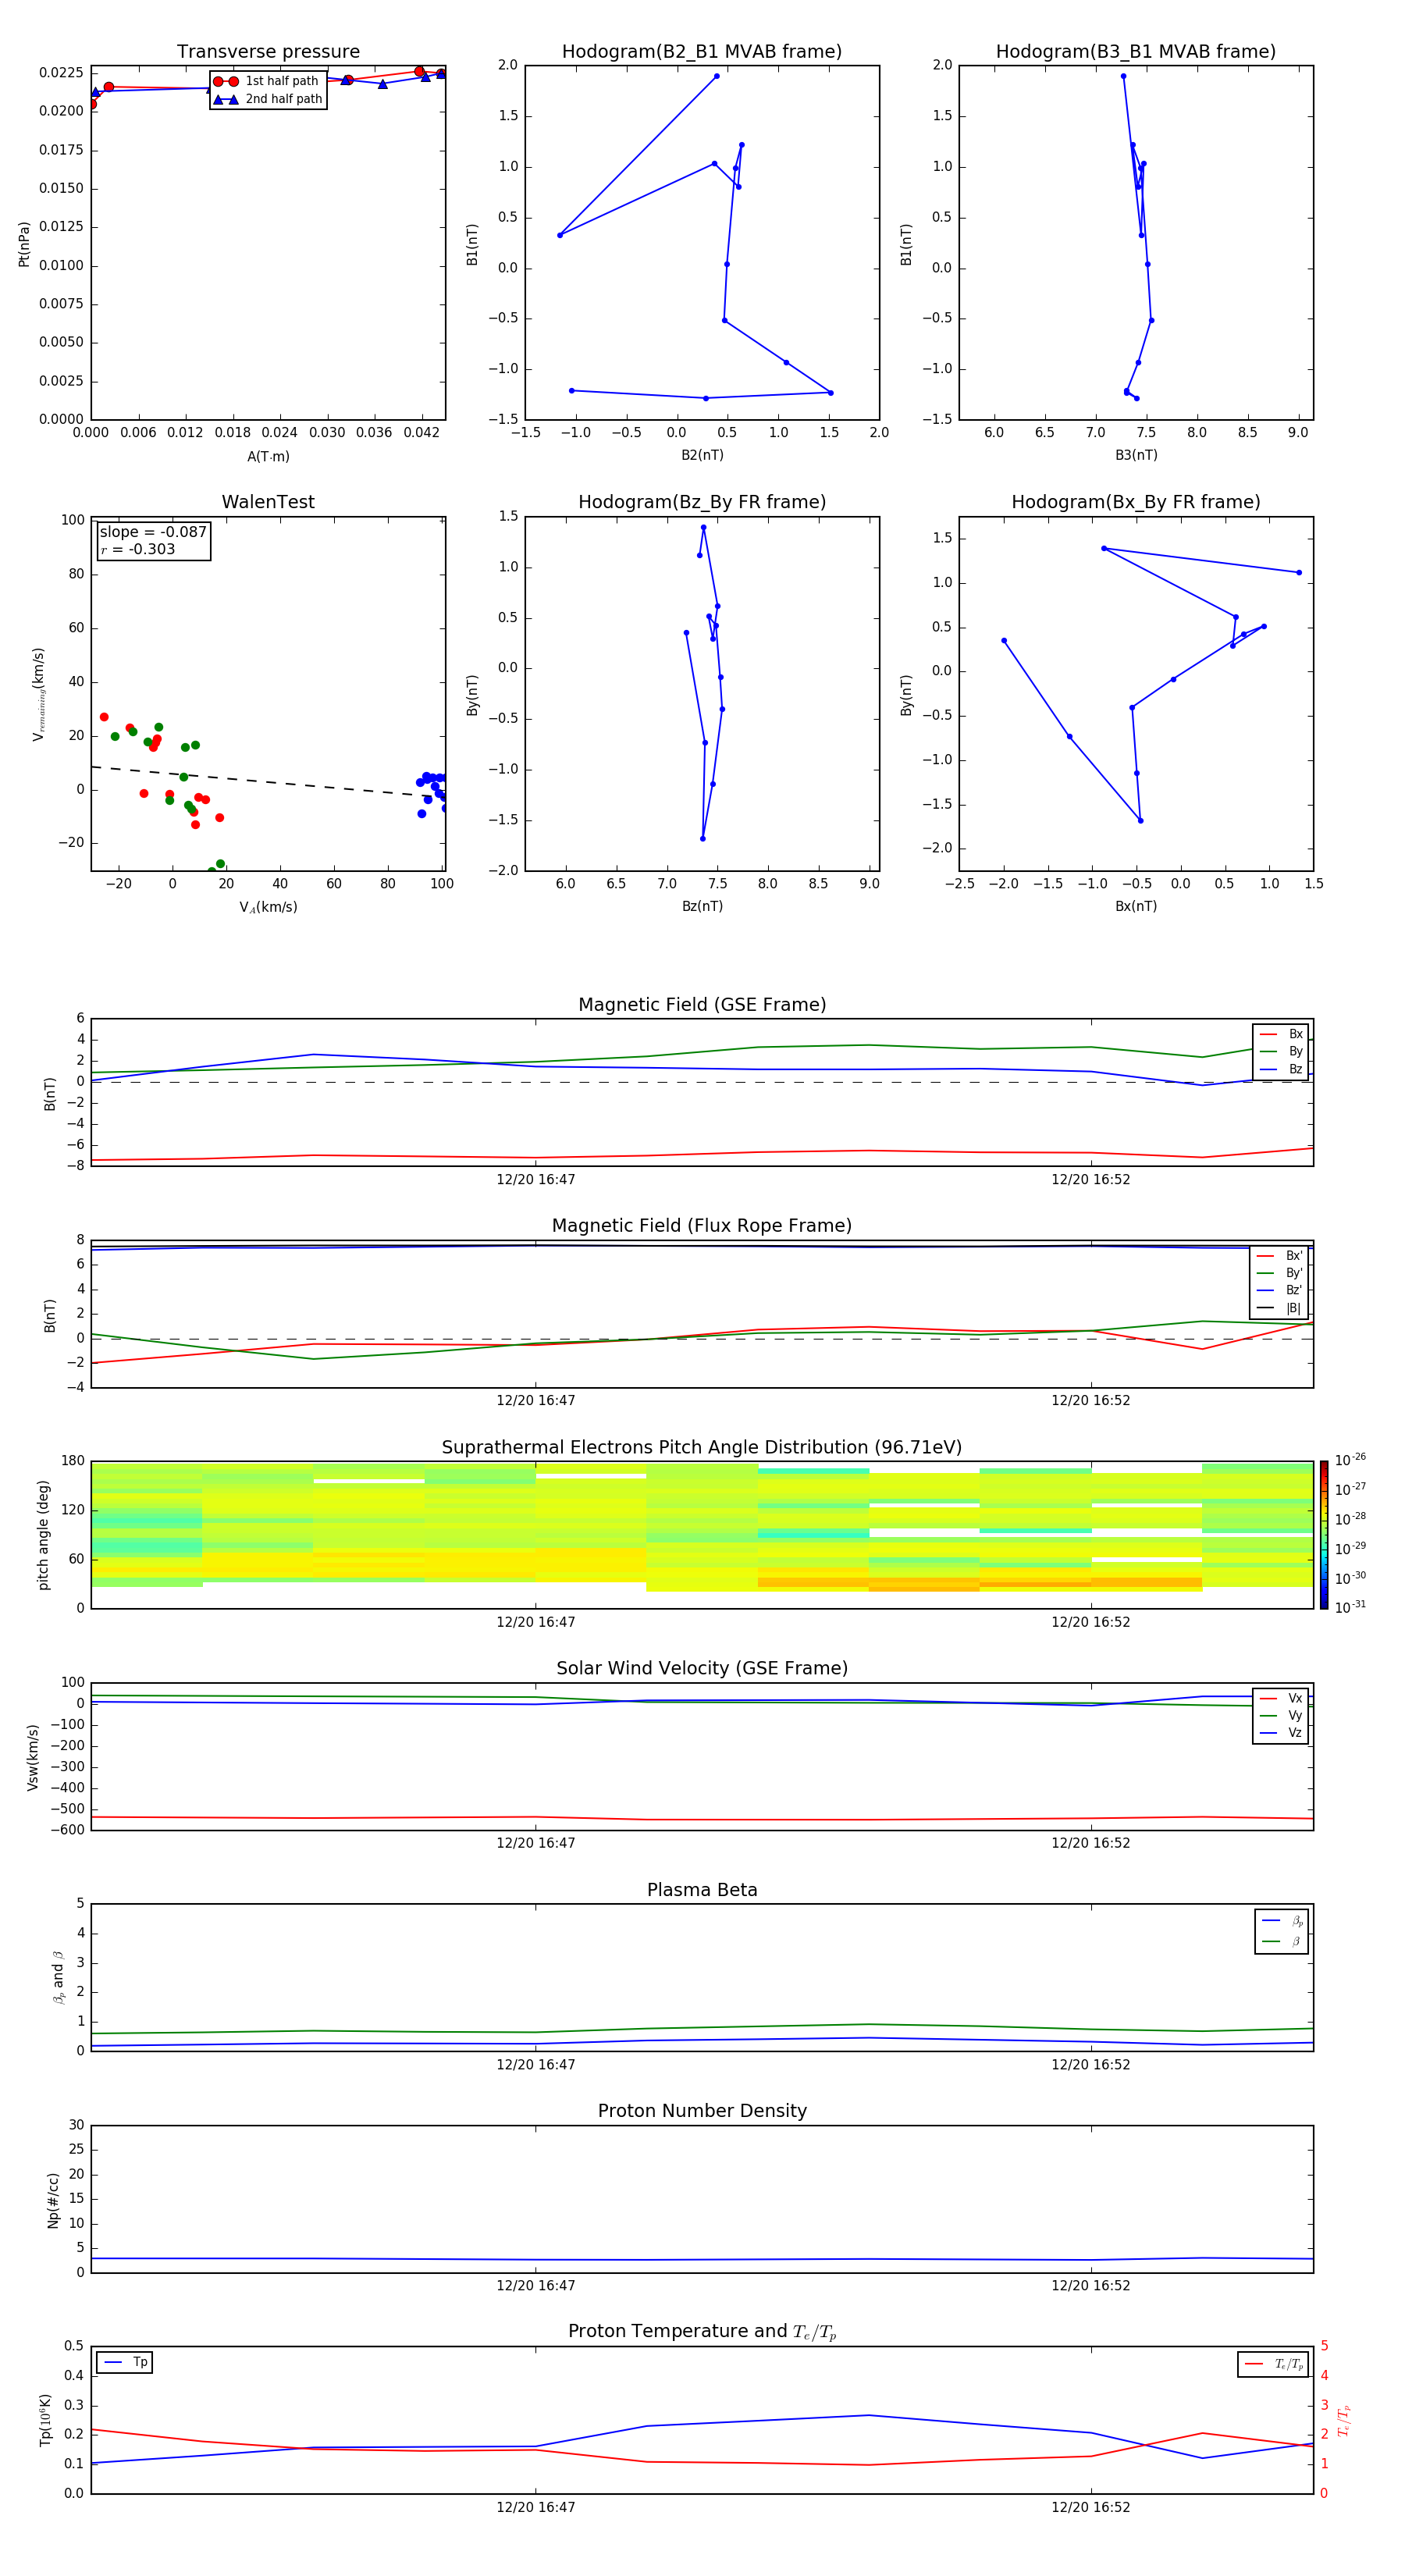Select the 'slope = -0.087' annotation
Image resolution: width=1405 pixels, height=2576 pixels.
(x=153, y=532)
